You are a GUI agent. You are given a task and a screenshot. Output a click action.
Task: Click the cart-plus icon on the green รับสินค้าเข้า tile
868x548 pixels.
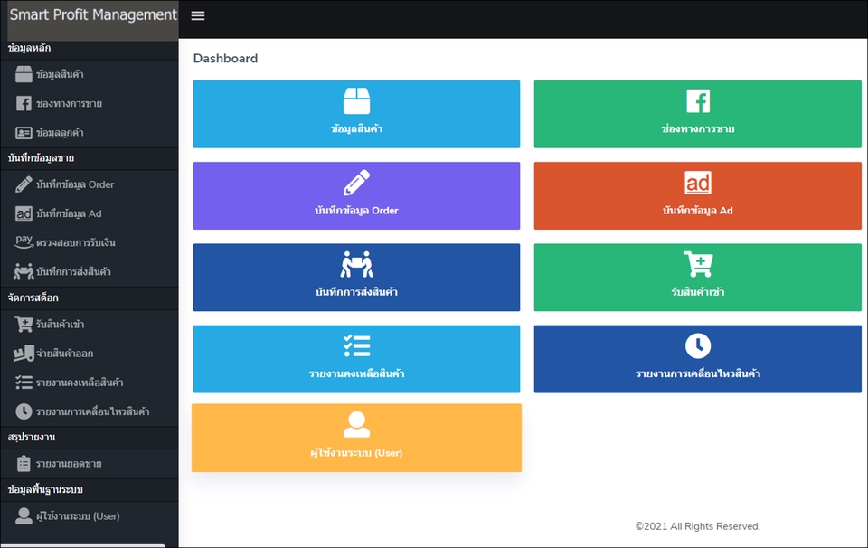[698, 264]
